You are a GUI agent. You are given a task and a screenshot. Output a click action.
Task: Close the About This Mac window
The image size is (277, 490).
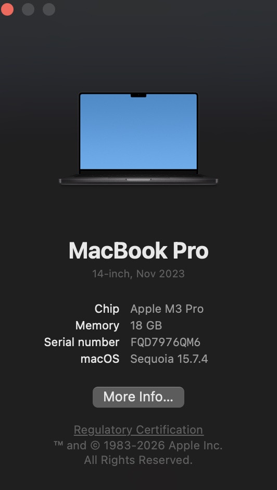point(7,9)
